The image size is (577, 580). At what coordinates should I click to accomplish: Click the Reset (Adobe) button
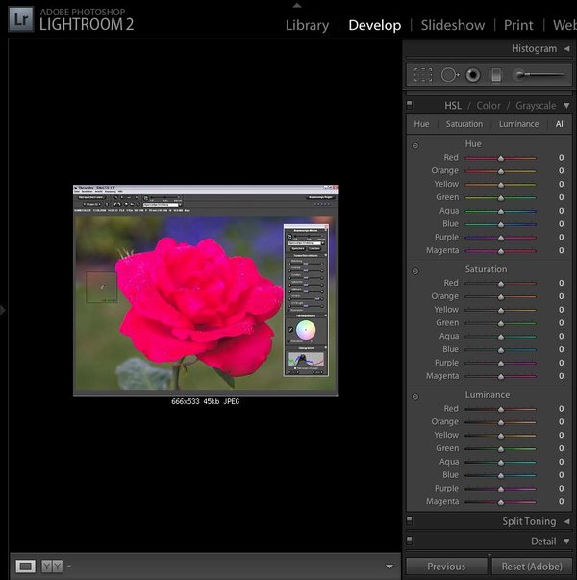(533, 567)
